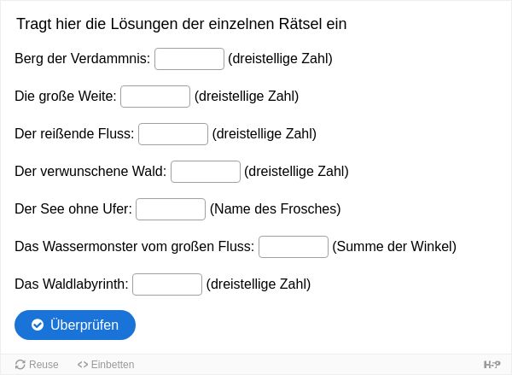Select the Der reißende Fluss input field

(173, 134)
